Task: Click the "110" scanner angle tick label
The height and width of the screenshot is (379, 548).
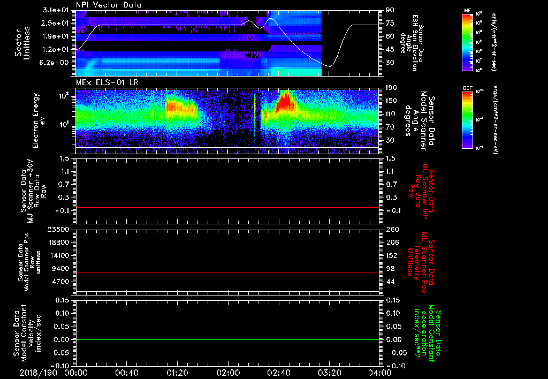Action: tap(391, 114)
